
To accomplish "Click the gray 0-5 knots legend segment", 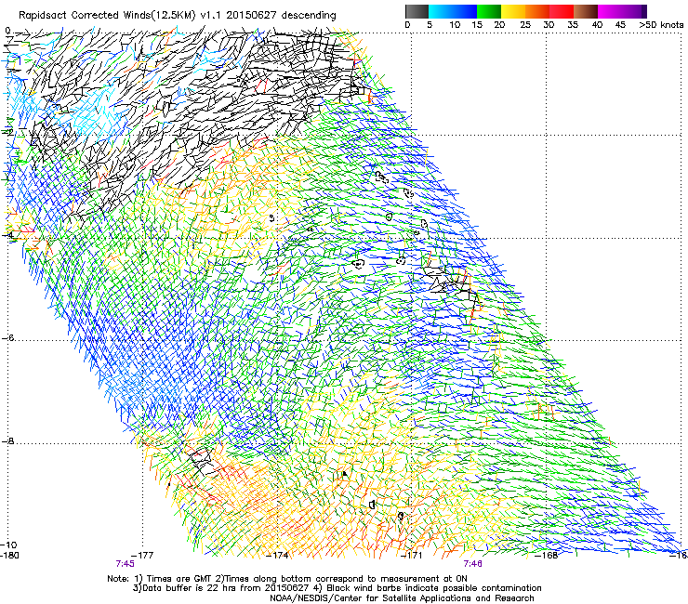I will [417, 11].
